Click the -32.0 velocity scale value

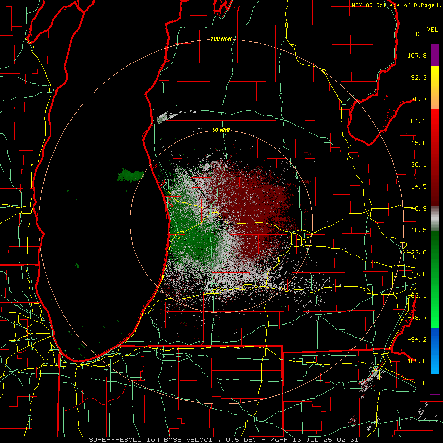click(x=417, y=253)
